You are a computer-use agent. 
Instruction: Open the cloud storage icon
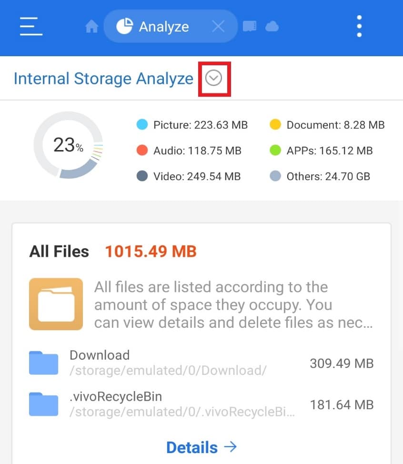click(272, 26)
